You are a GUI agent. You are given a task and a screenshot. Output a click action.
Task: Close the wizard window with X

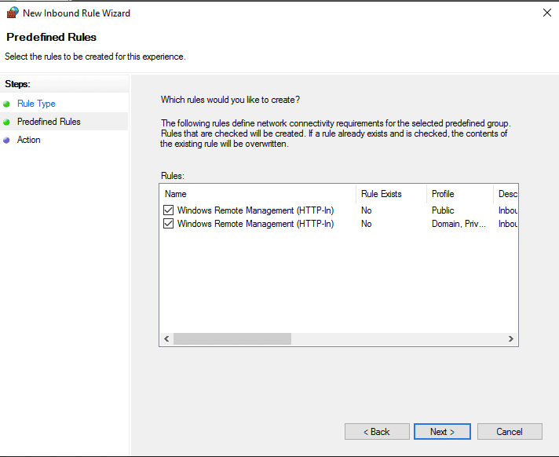point(546,13)
